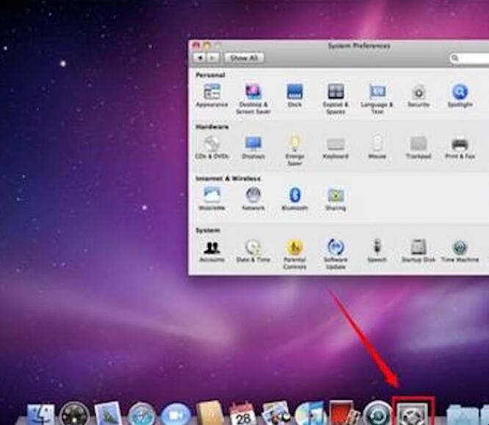
Task: Open the Accounts preference pane
Action: pyautogui.click(x=211, y=248)
